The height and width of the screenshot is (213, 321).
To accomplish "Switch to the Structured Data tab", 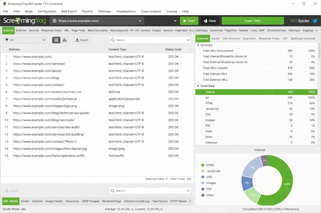I will (x=276, y=31).
